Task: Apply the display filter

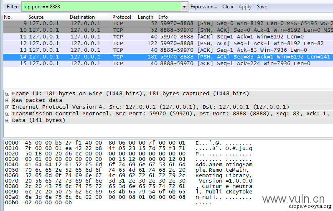Action: pyautogui.click(x=245, y=7)
